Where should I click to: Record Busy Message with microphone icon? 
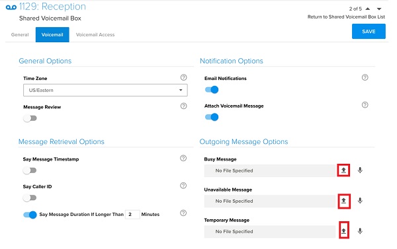[x=360, y=170]
